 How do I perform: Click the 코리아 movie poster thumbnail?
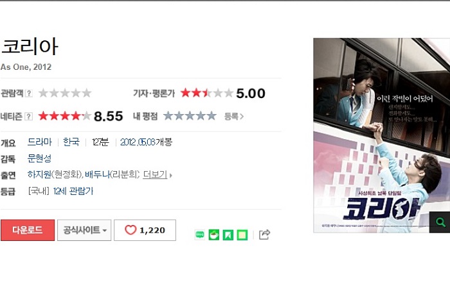coord(381,135)
